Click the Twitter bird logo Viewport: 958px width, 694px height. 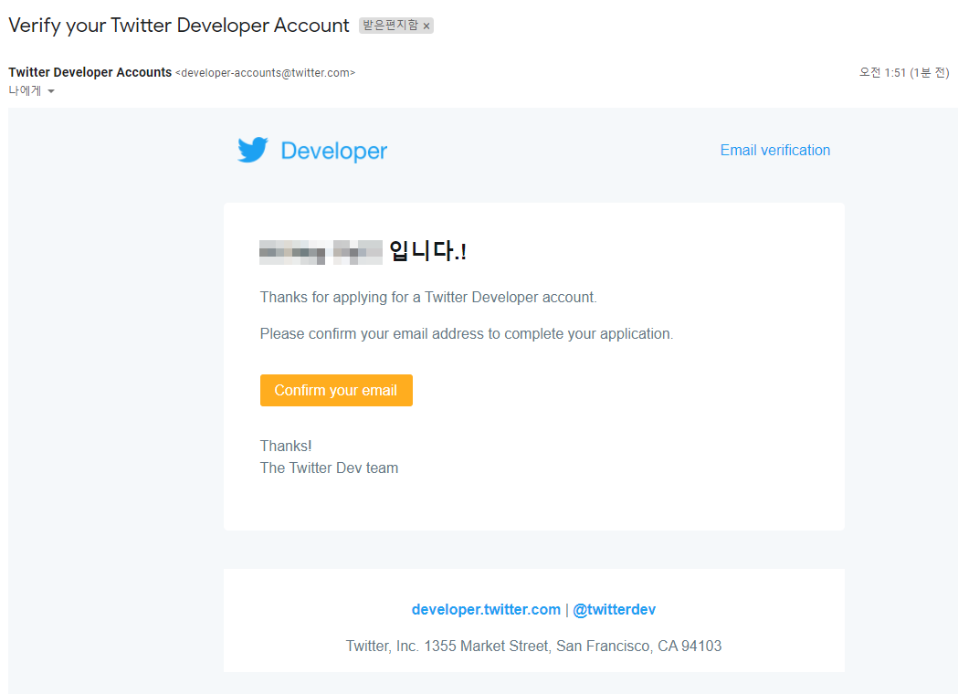252,150
